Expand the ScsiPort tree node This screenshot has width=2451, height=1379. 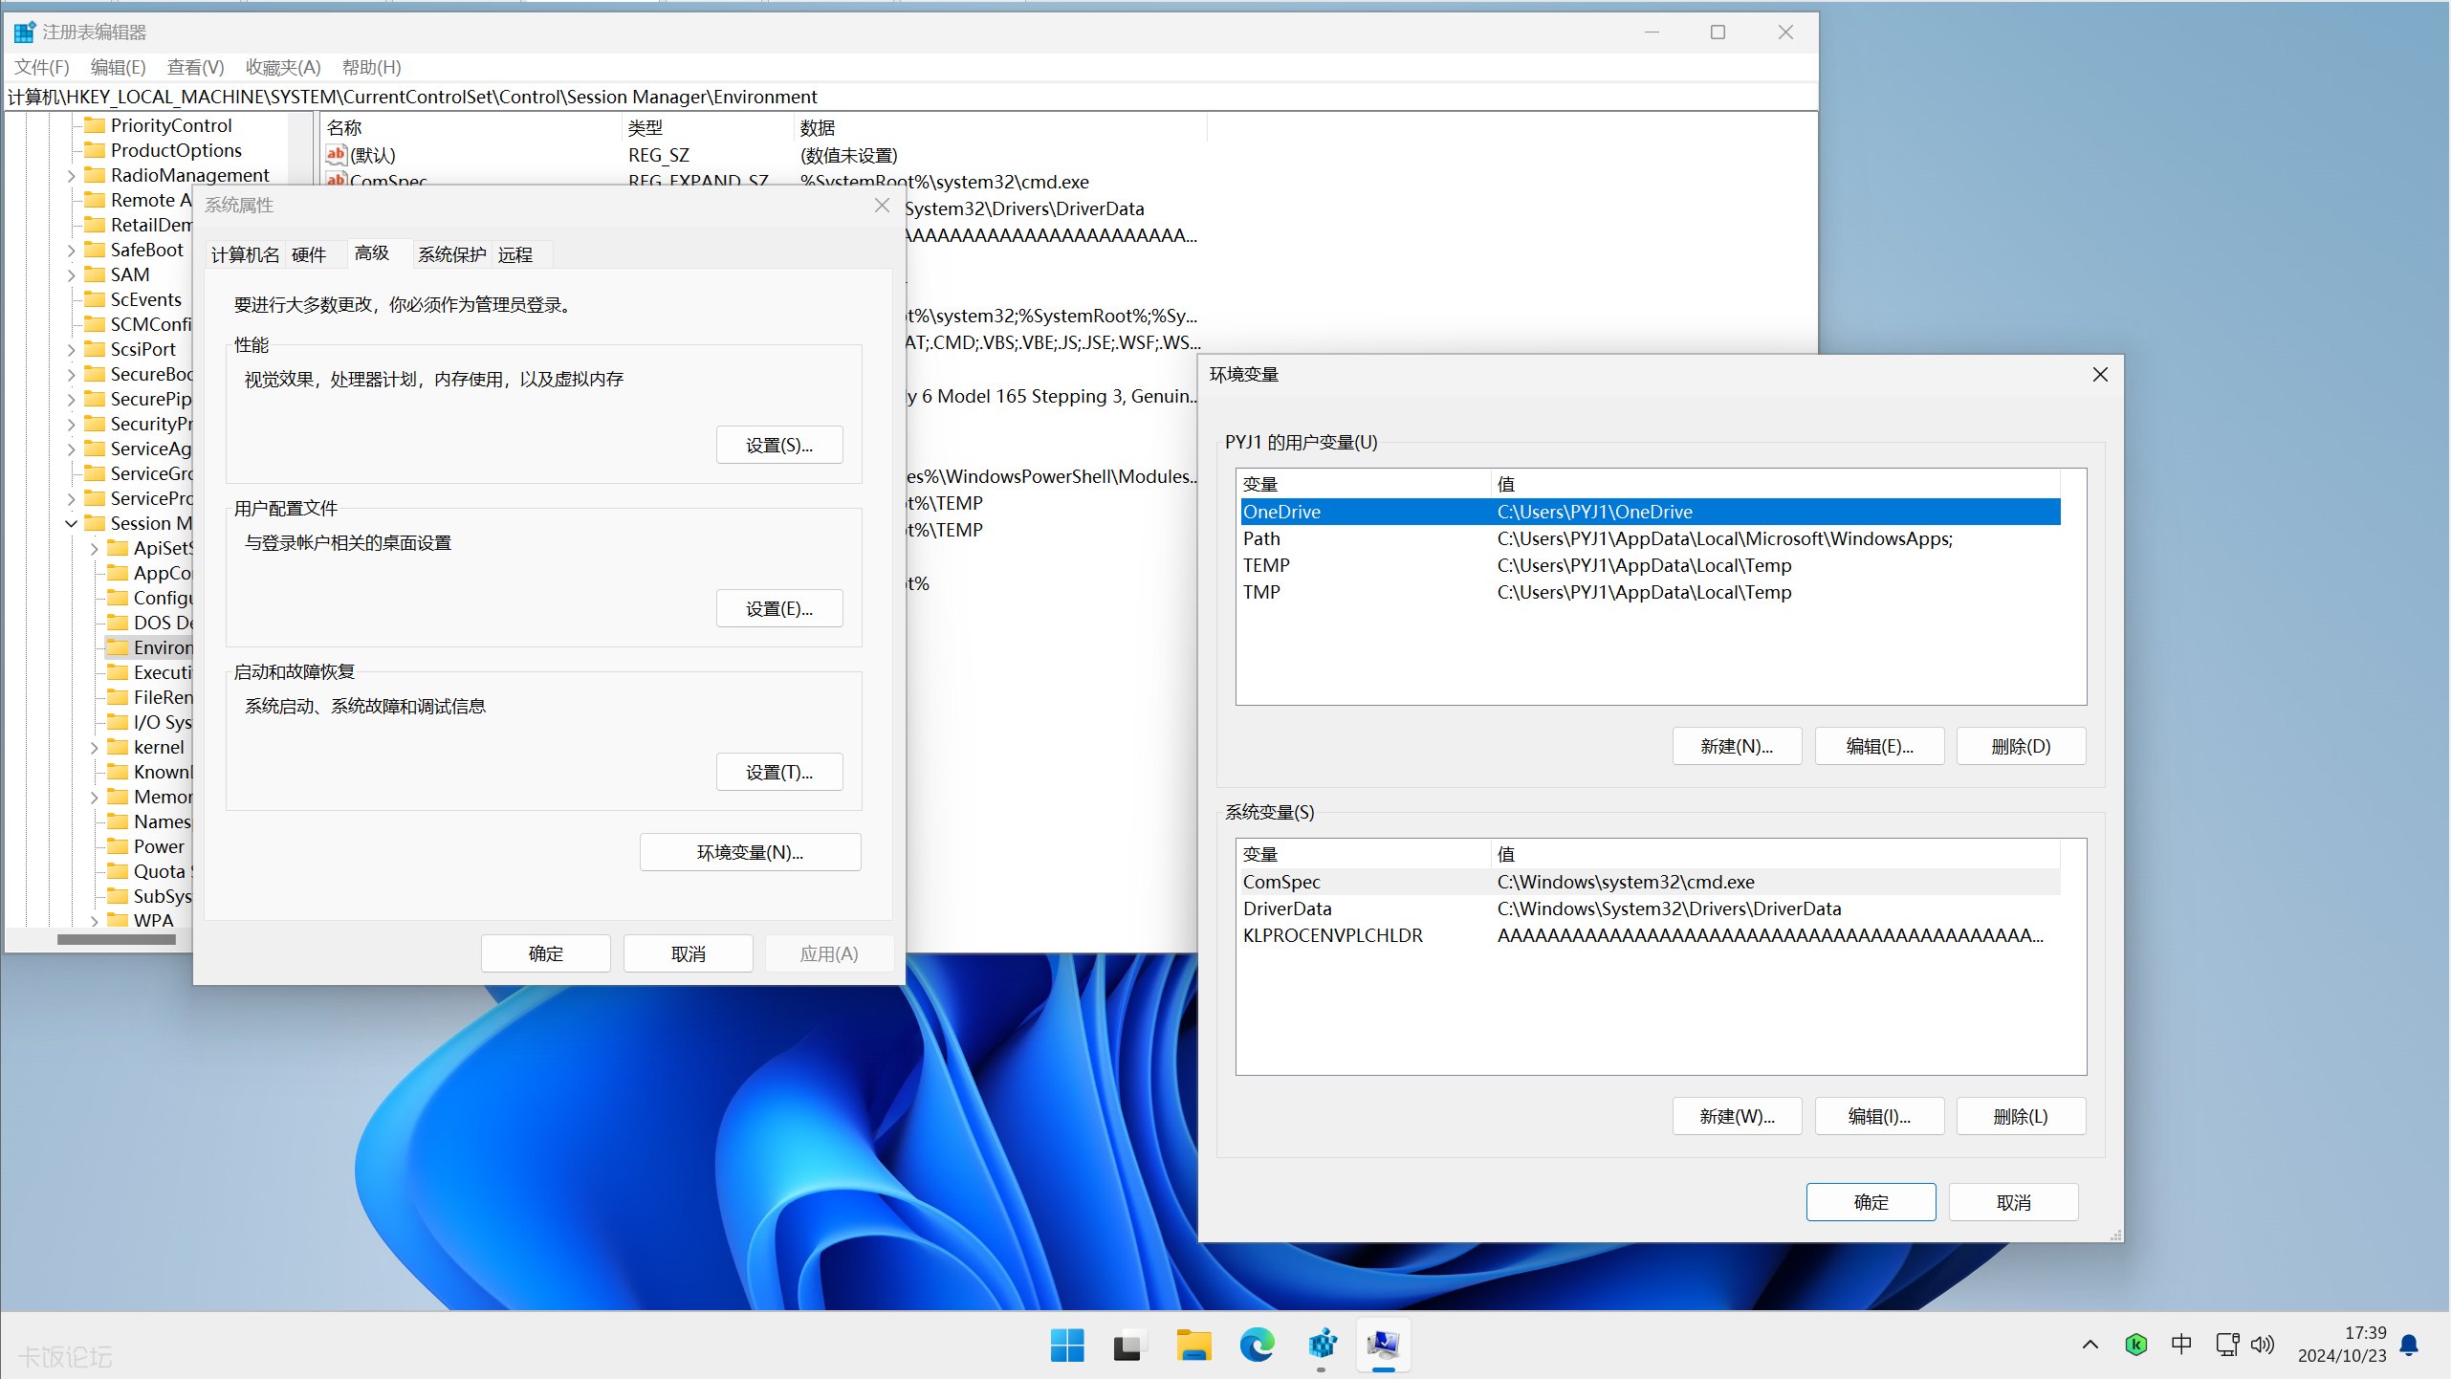71,350
